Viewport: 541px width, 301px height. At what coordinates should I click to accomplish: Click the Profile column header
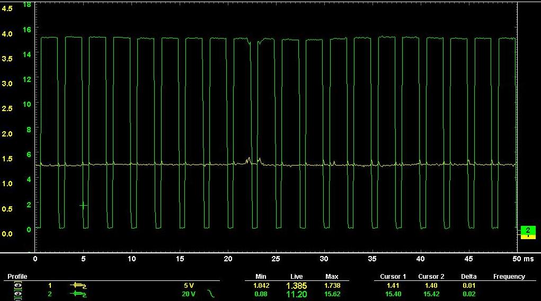17,277
